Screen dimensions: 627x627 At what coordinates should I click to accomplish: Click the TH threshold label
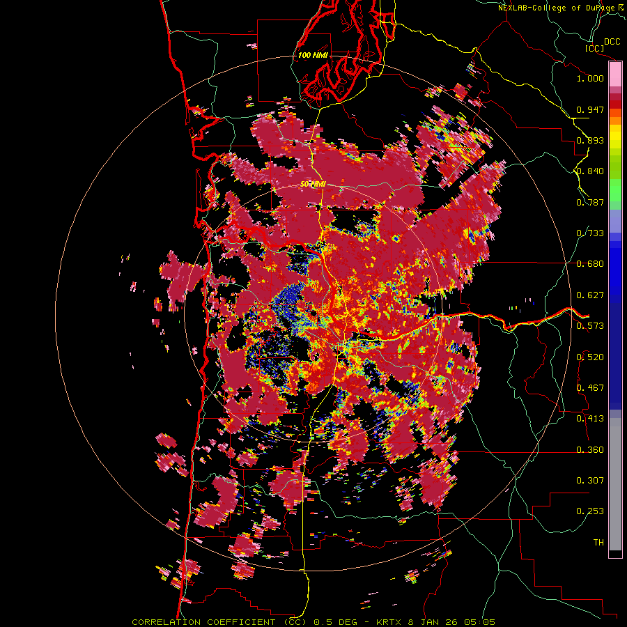click(x=598, y=543)
